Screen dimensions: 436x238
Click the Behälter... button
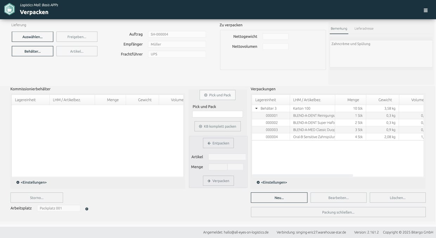[32, 51]
